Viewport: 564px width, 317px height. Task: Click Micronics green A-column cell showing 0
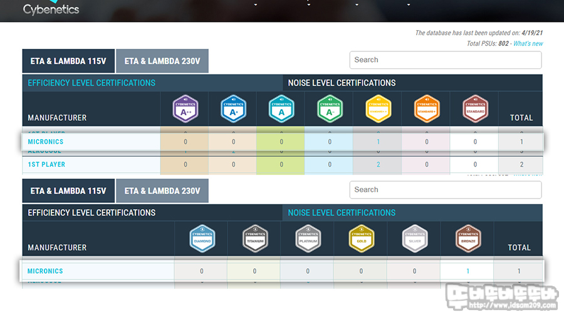(281, 142)
